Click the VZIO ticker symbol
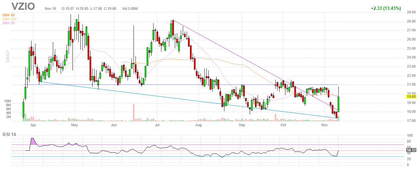 point(23,7)
